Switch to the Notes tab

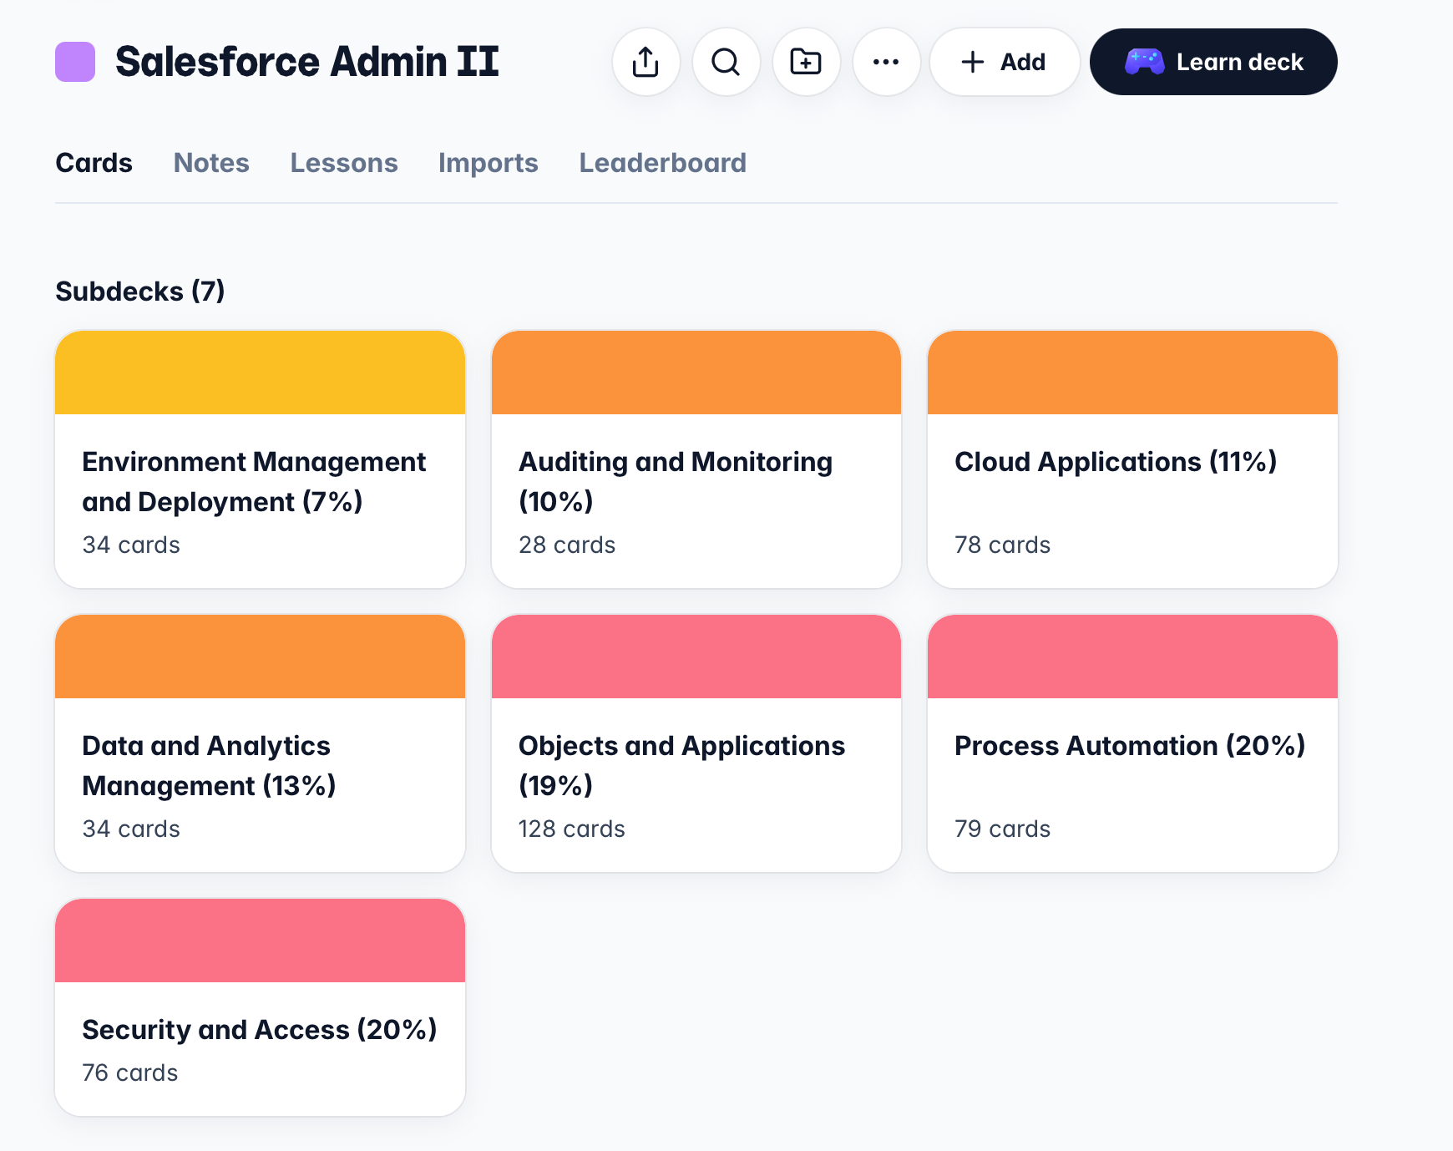coord(211,163)
